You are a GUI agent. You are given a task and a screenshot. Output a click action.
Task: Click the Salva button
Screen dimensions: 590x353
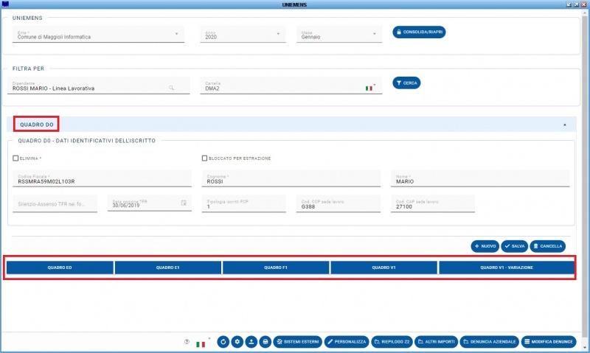515,245
